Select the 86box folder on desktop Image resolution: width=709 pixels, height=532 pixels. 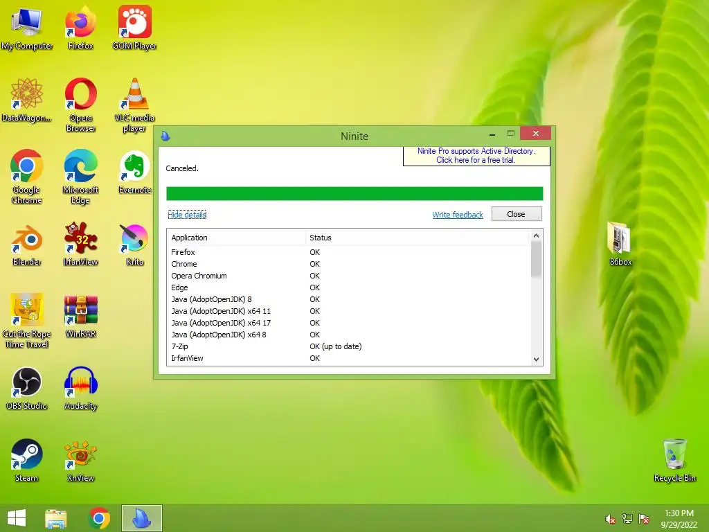pyautogui.click(x=620, y=244)
